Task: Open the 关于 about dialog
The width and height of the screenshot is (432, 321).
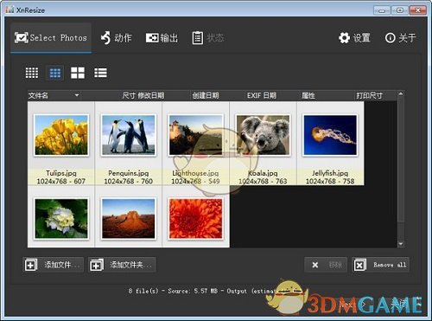Action: pyautogui.click(x=401, y=38)
